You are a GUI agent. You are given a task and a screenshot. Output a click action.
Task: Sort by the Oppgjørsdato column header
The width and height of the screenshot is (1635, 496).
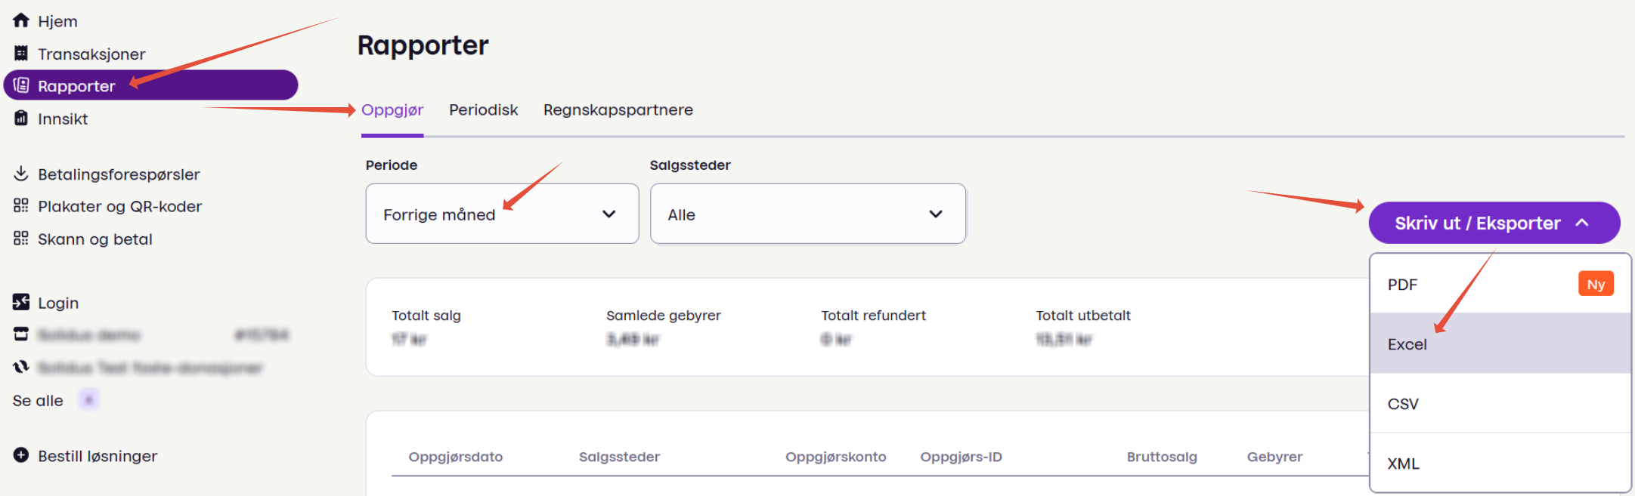(x=456, y=457)
